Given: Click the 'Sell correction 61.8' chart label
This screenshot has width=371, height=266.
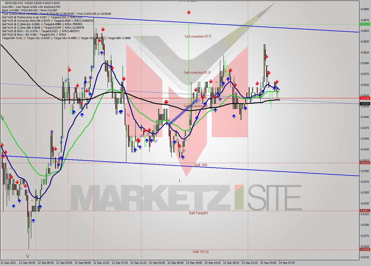Looking at the screenshot, I should (197, 73).
